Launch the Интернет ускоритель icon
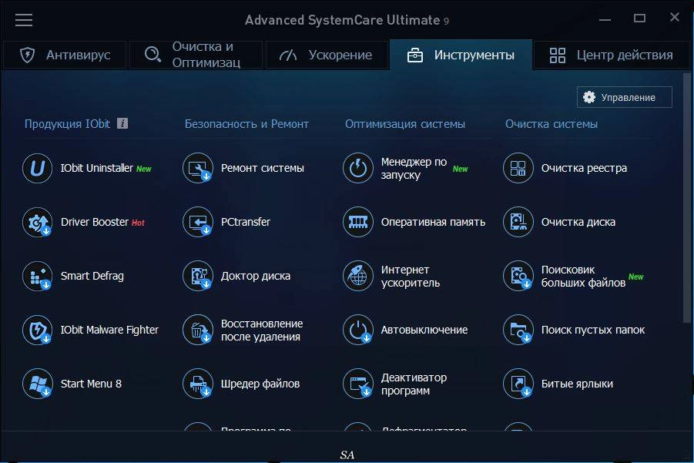Viewport: 694px width, 463px height. coord(358,276)
